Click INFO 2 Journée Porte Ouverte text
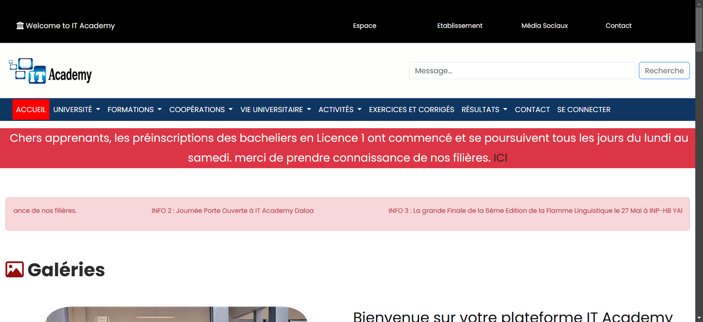The width and height of the screenshot is (703, 322). click(232, 210)
